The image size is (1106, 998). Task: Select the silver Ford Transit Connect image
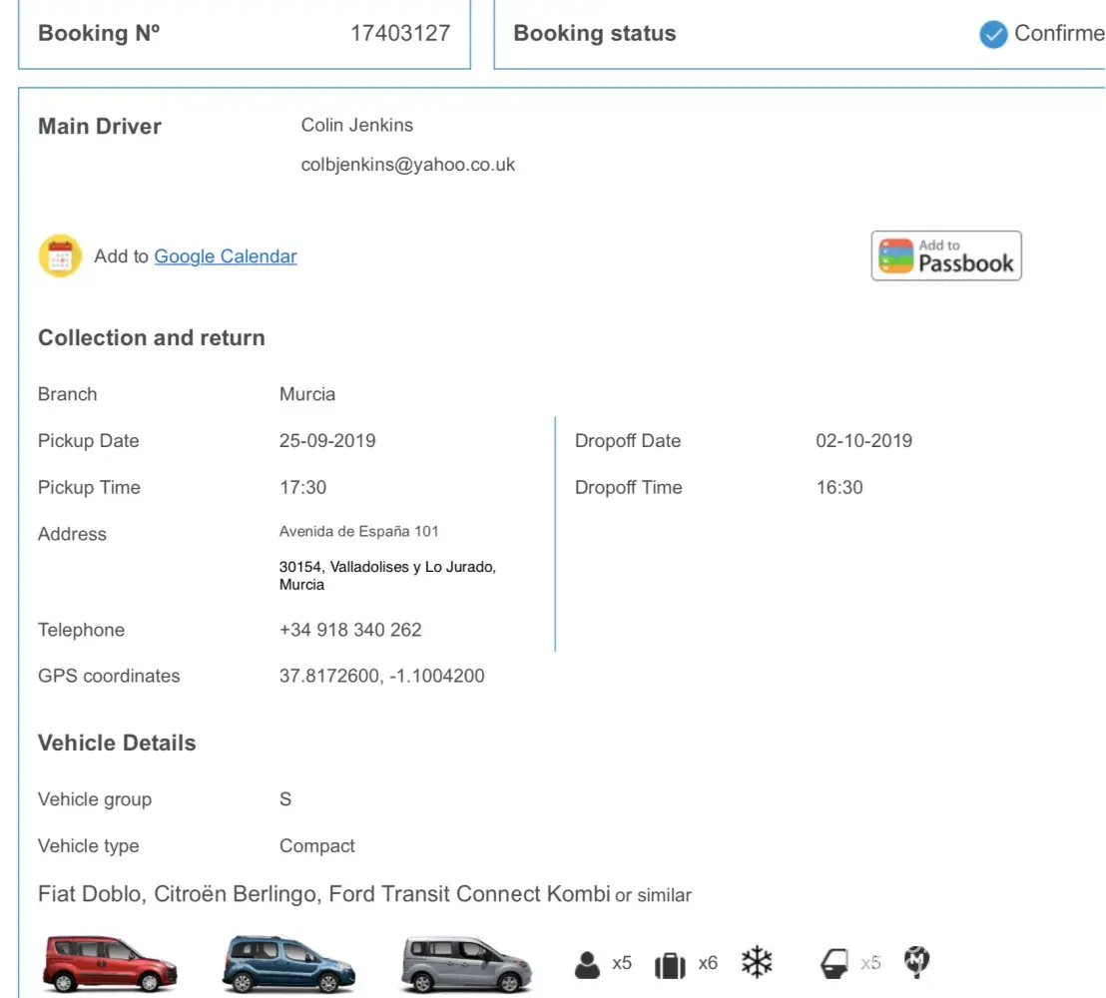point(467,964)
